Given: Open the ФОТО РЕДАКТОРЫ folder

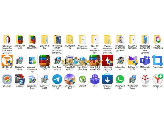Looking at the screenshot, I should click(158, 39).
